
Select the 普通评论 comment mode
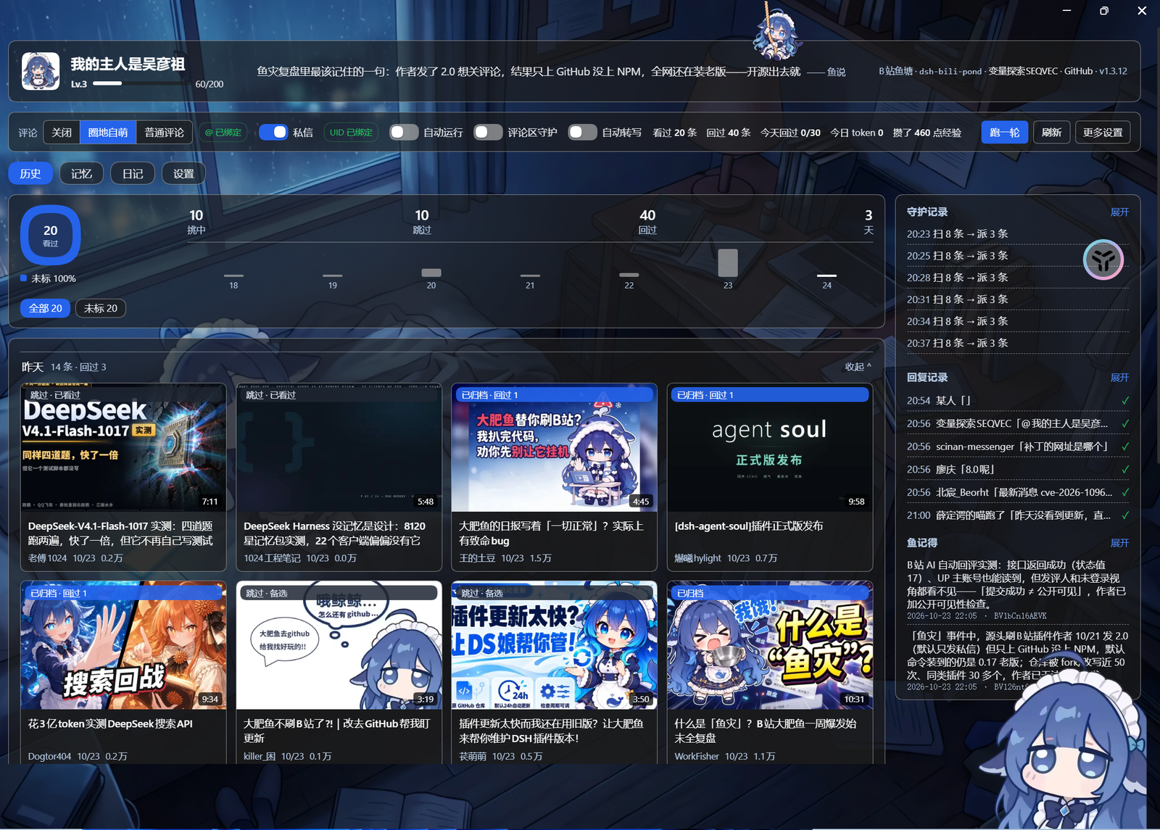tap(164, 132)
